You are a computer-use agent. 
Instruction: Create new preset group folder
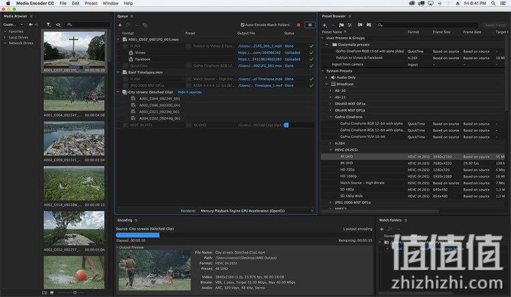[x=341, y=25]
